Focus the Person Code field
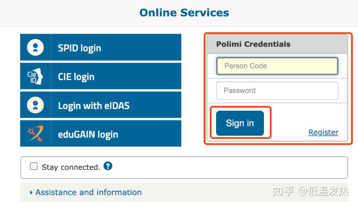The height and width of the screenshot is (206, 358). point(277,66)
